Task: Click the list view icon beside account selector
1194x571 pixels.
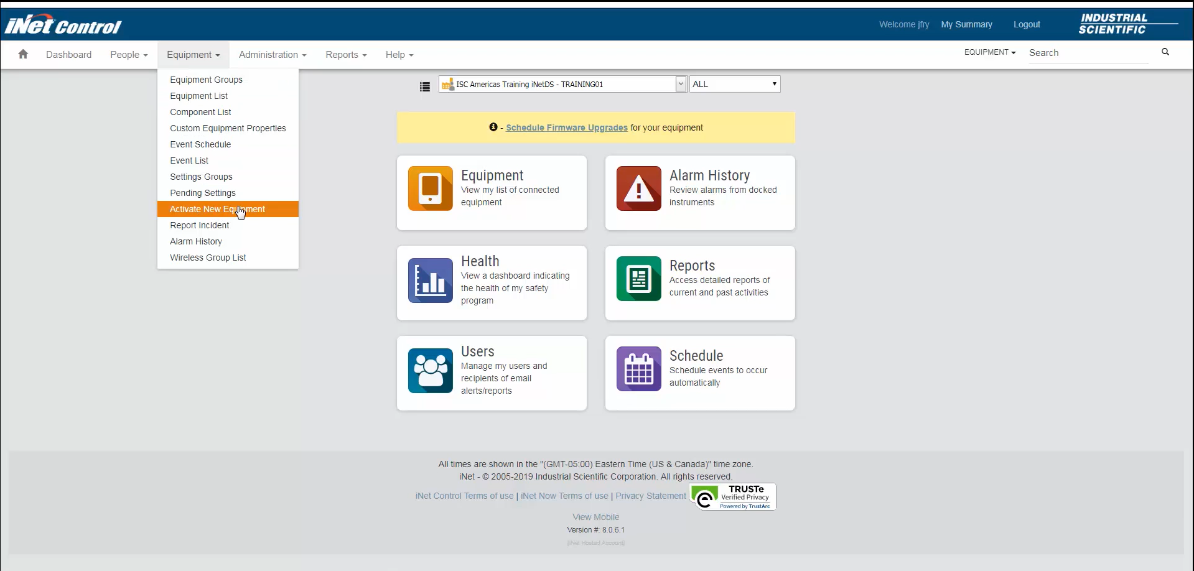Action: pyautogui.click(x=425, y=87)
